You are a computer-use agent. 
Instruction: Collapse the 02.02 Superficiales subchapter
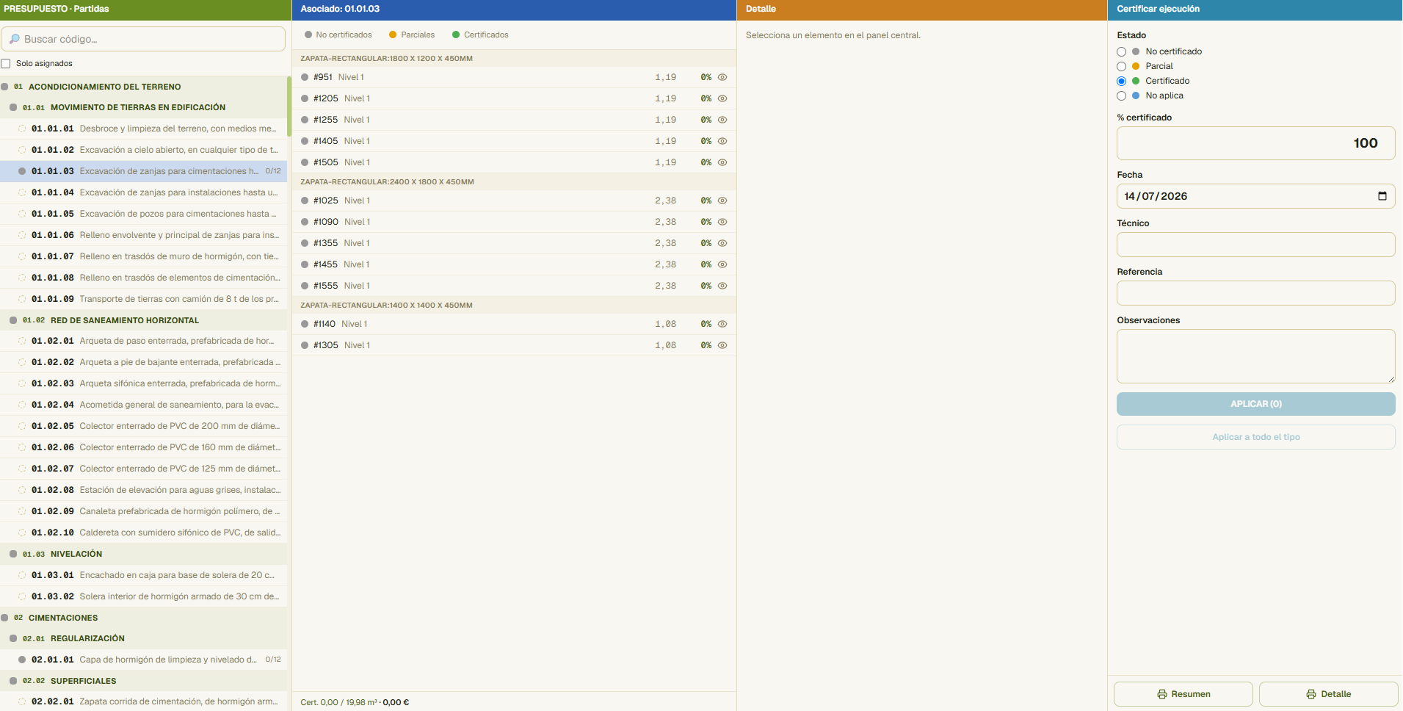coord(143,681)
